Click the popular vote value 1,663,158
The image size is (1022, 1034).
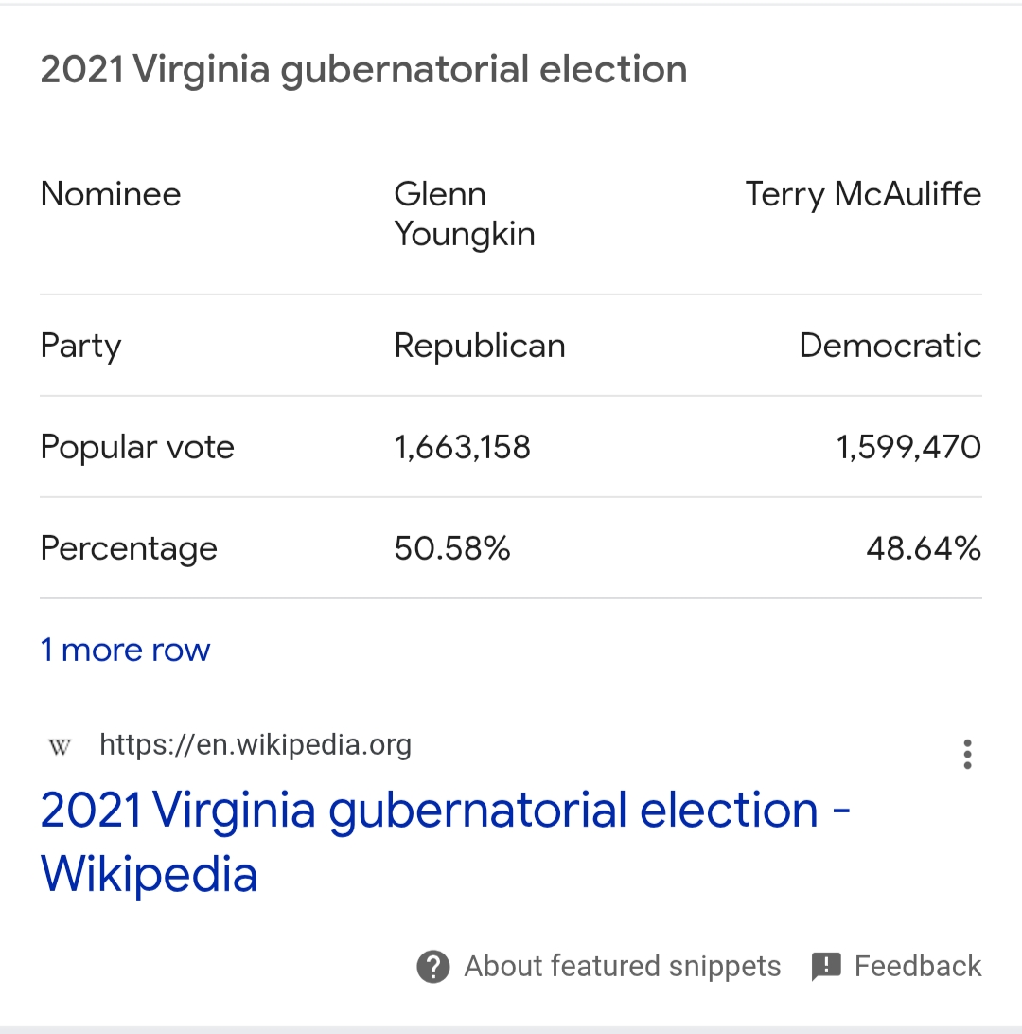click(462, 447)
